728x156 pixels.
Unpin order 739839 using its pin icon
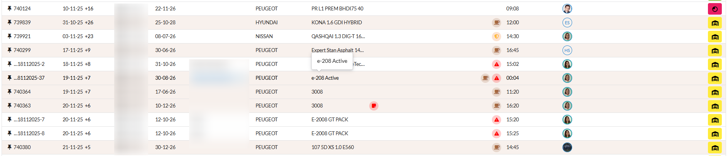point(9,22)
